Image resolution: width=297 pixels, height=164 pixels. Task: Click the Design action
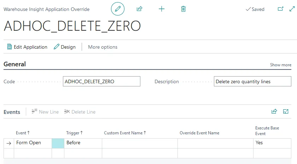click(x=65, y=47)
